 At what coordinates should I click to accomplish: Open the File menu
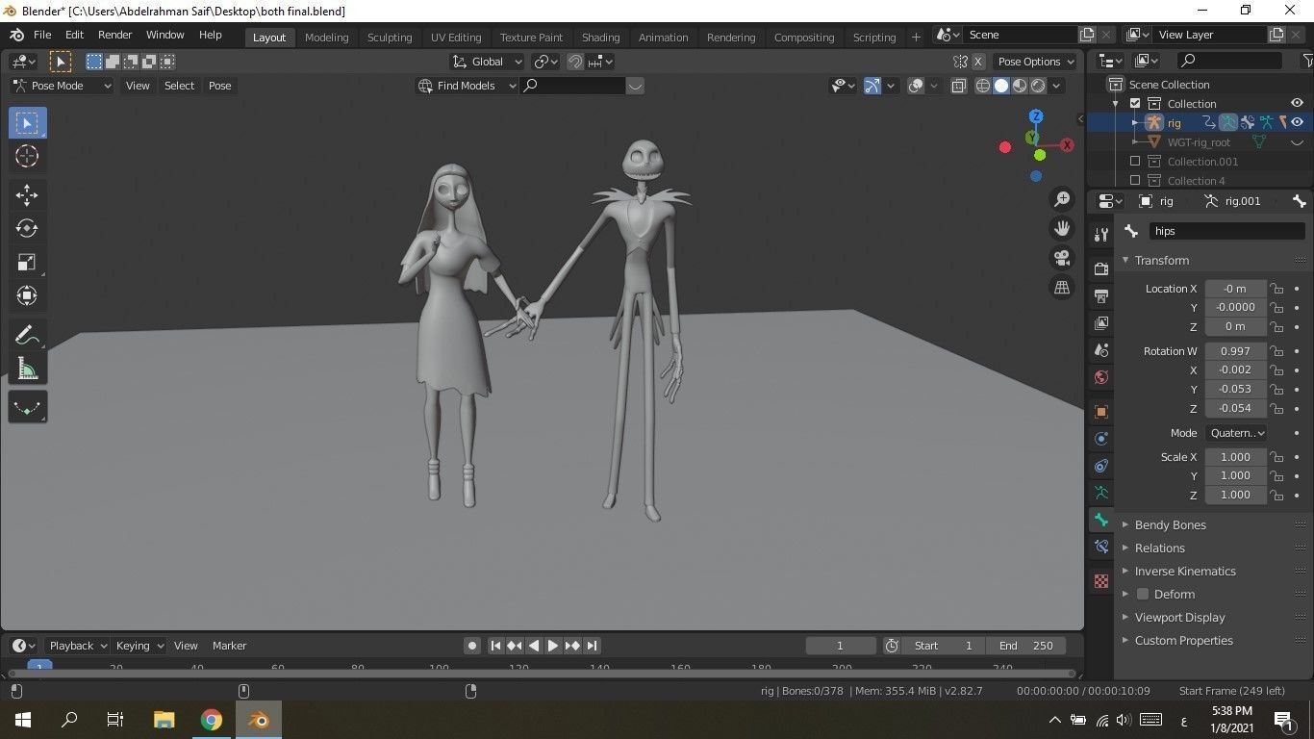(42, 35)
